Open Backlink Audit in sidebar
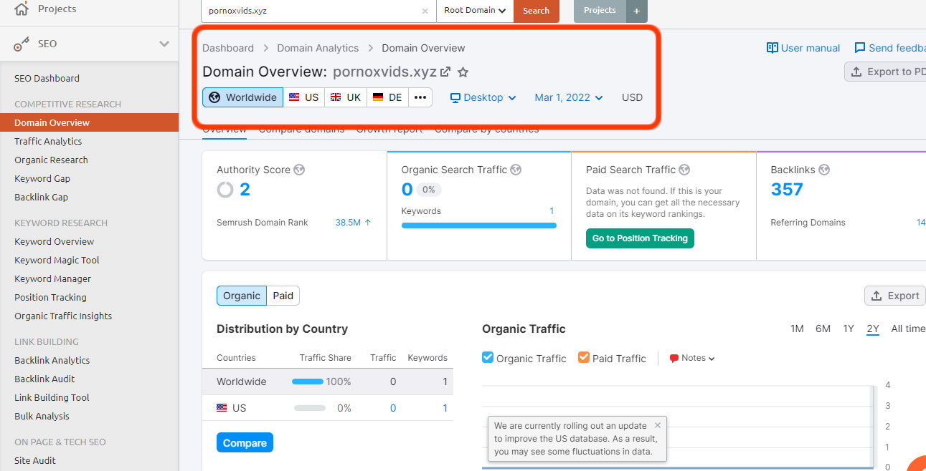 coord(44,379)
